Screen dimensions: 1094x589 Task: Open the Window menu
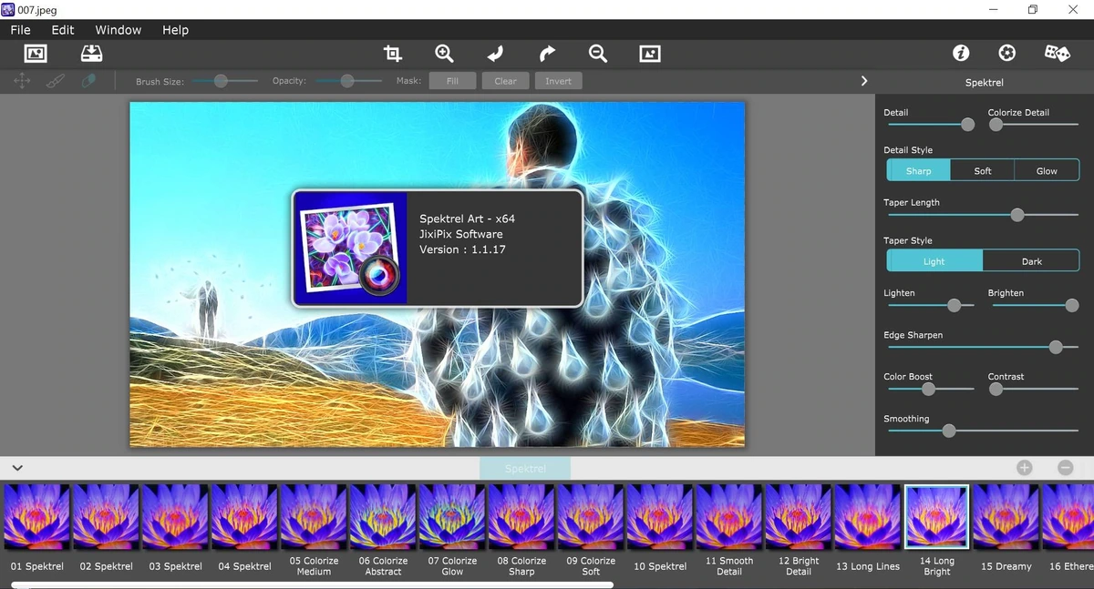point(119,30)
